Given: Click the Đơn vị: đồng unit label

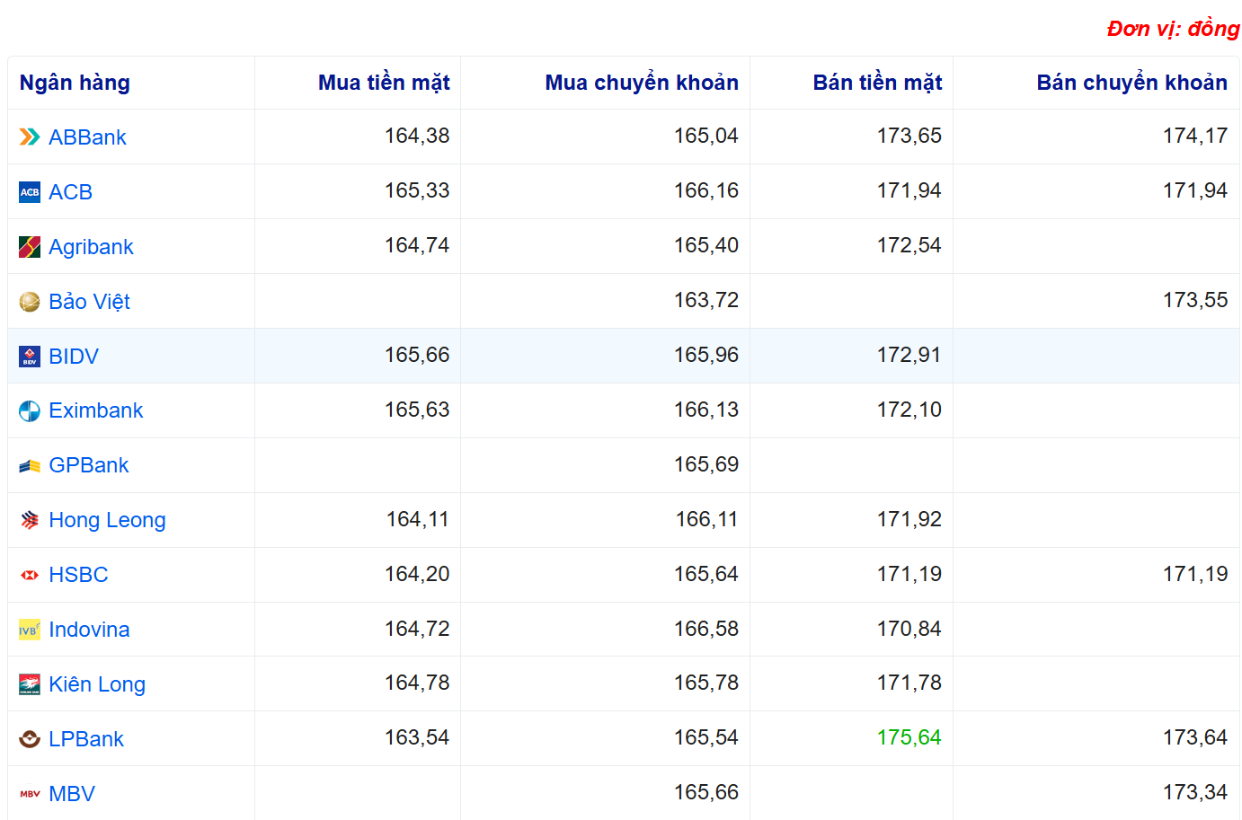Looking at the screenshot, I should point(1173,29).
